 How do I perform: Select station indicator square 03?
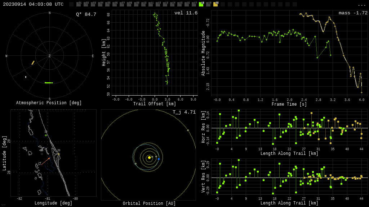pyautogui.click(x=93, y=4)
